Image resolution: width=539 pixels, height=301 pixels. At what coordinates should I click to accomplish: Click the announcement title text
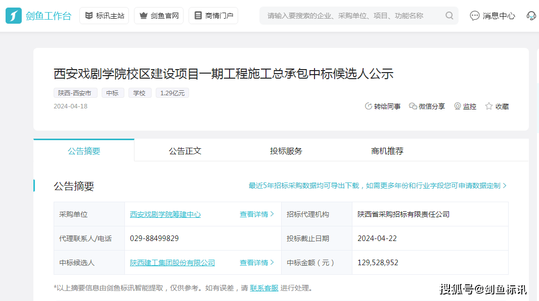pyautogui.click(x=223, y=74)
